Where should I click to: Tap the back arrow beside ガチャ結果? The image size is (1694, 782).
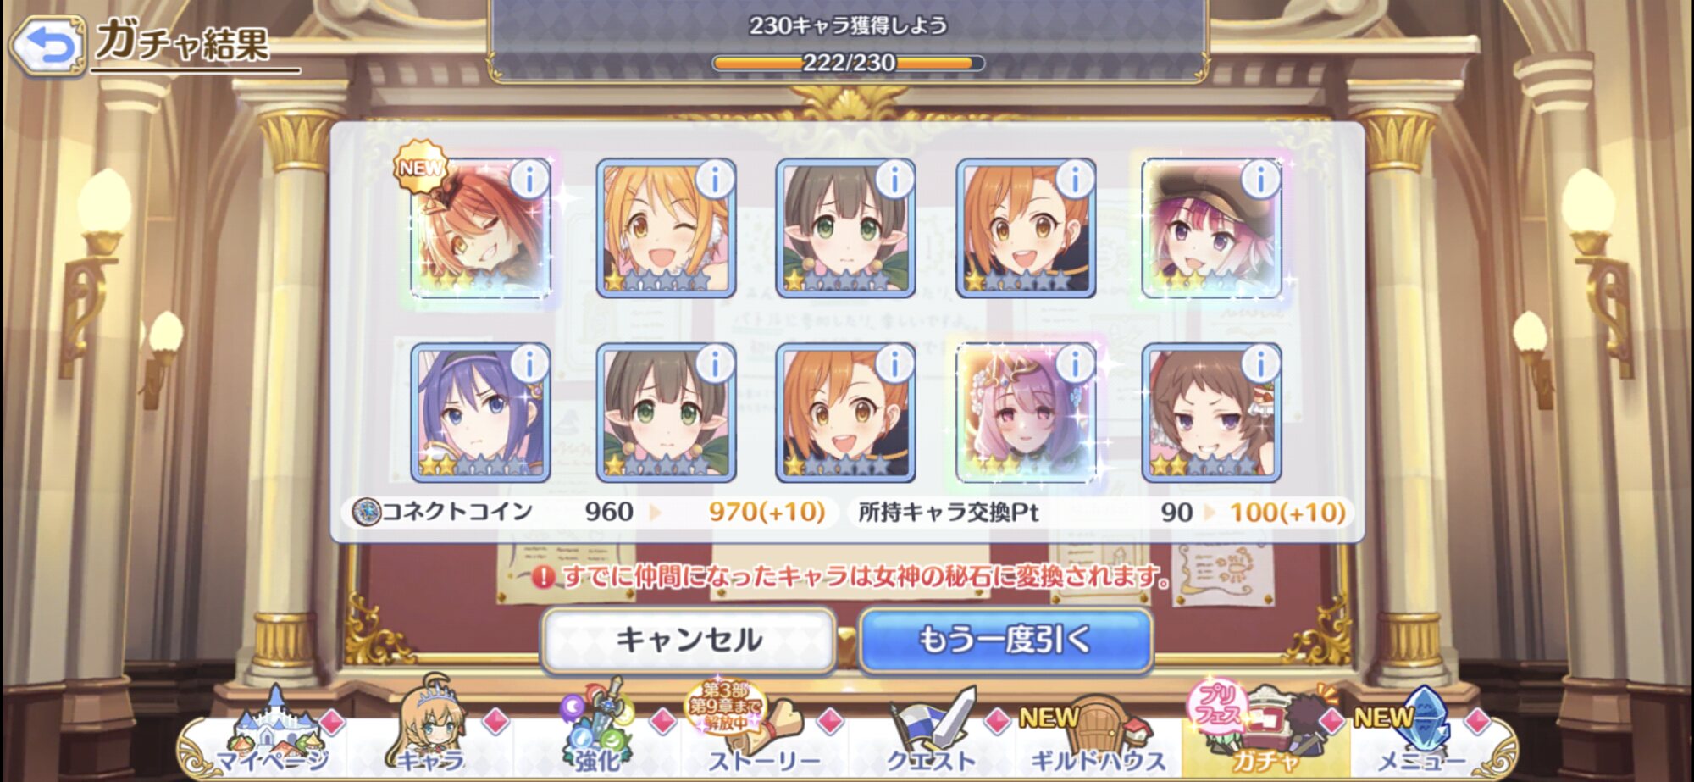48,45
